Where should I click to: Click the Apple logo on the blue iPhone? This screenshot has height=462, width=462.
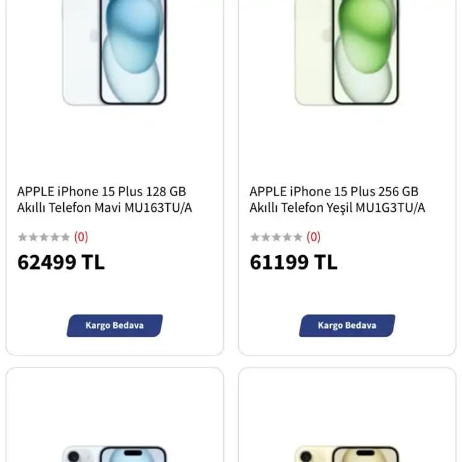94,35
